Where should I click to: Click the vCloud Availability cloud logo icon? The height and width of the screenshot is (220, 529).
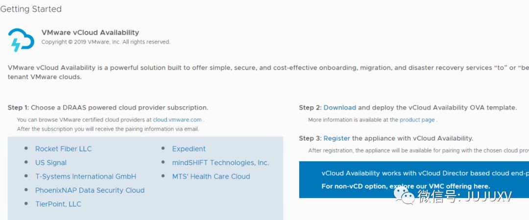(21, 40)
